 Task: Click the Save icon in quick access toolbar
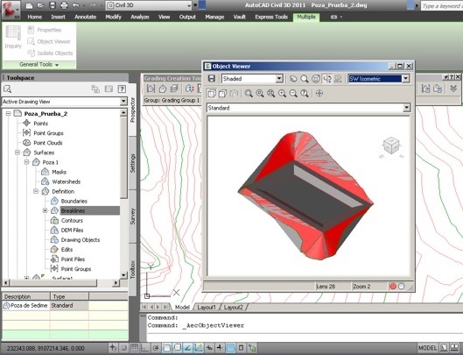53,5
